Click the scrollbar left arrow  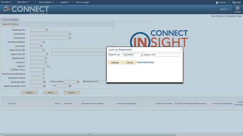tap(2, 134)
